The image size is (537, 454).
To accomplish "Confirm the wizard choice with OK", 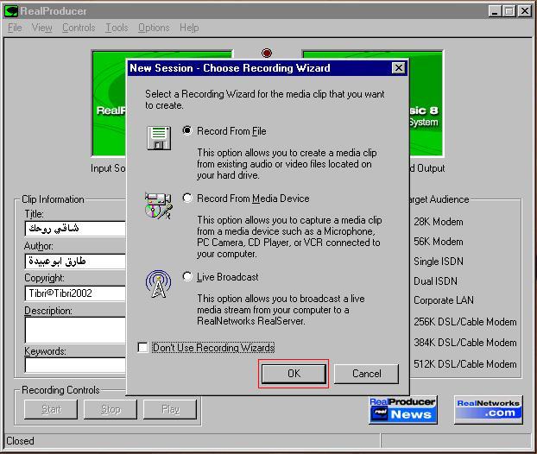I will pos(294,374).
